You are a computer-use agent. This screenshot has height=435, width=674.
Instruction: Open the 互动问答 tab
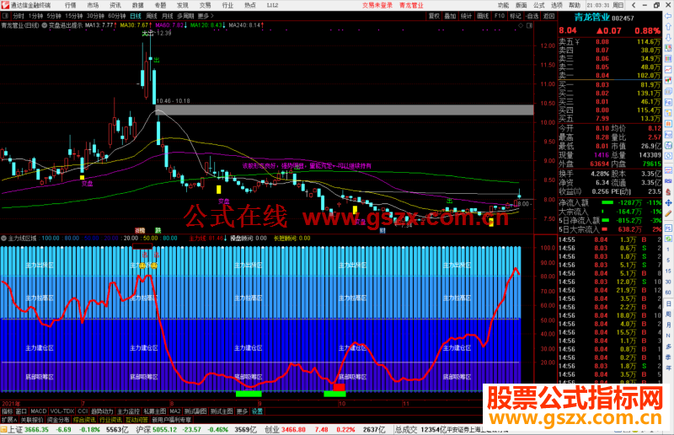click(x=136, y=420)
